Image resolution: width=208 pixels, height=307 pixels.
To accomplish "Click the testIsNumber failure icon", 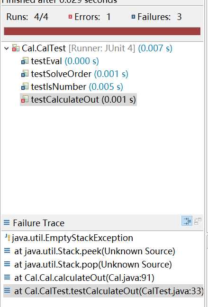I will coord(25,87).
